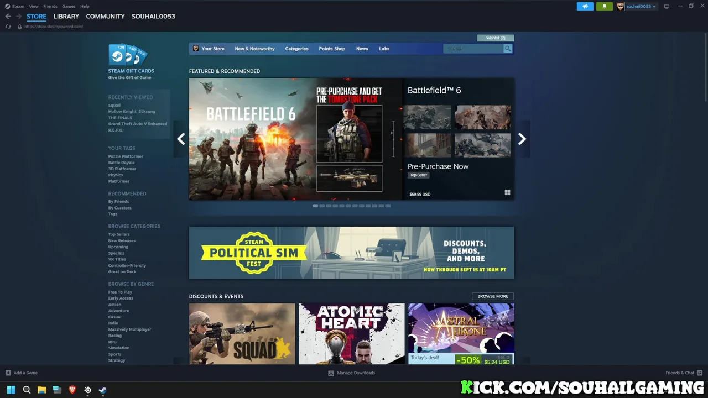Show next featured game with right arrow
Image resolution: width=708 pixels, height=398 pixels.
coord(522,139)
